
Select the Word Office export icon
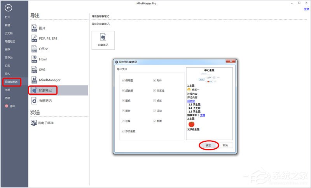pyautogui.click(x=34, y=49)
